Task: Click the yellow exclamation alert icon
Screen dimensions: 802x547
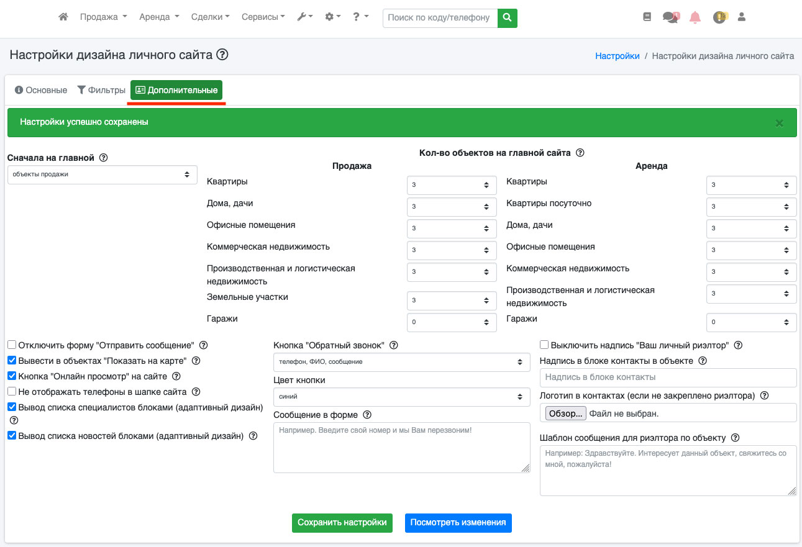Action: (x=720, y=18)
